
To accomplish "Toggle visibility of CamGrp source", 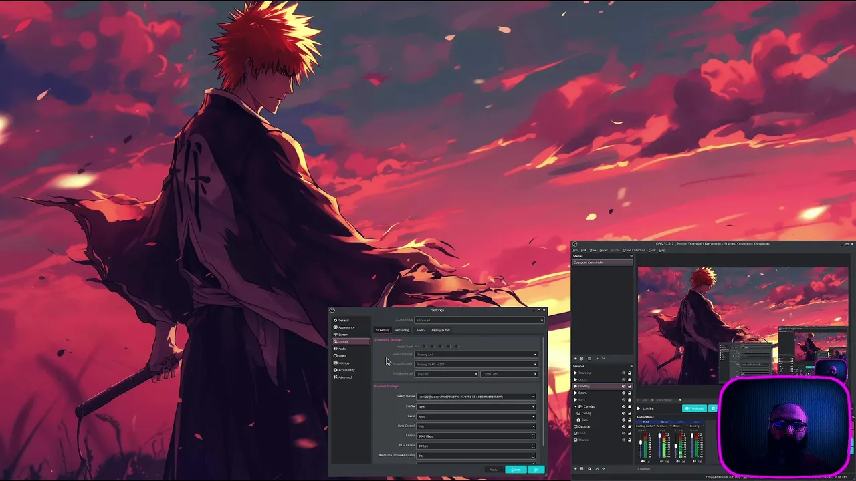I will point(623,407).
